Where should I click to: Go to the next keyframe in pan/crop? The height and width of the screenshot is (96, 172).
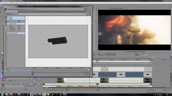[x=39, y=74]
